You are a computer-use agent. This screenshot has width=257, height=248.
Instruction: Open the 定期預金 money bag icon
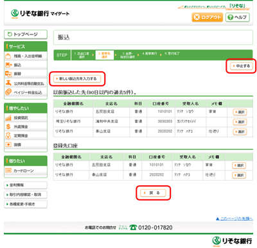coord(8,136)
